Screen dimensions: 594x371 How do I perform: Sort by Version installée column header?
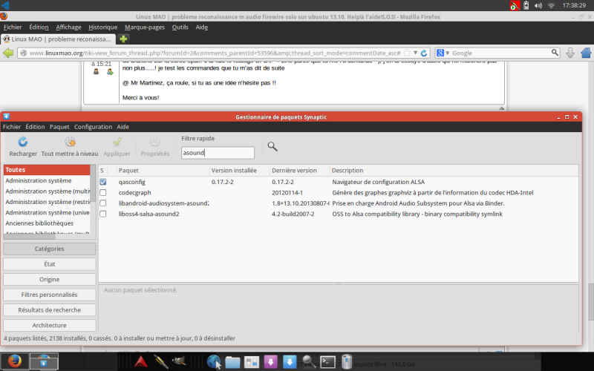[x=239, y=171]
